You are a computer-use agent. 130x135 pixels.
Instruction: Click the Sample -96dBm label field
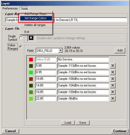[x=83, y=98]
